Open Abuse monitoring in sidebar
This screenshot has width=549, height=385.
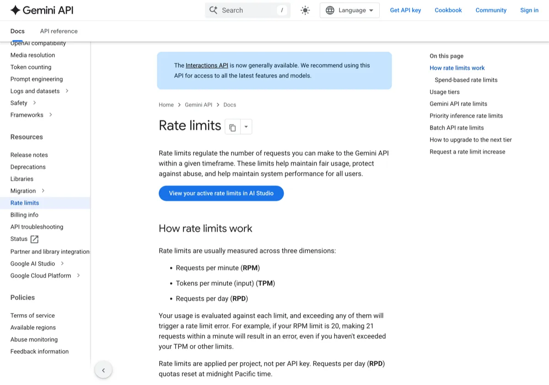tap(34, 339)
